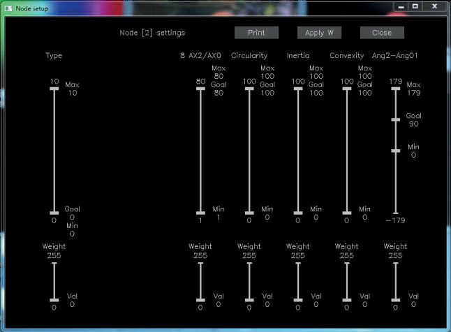Click the Type slider Max handle at 10
451x332 pixels.
[54, 89]
